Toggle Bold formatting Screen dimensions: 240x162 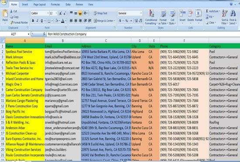(33, 21)
